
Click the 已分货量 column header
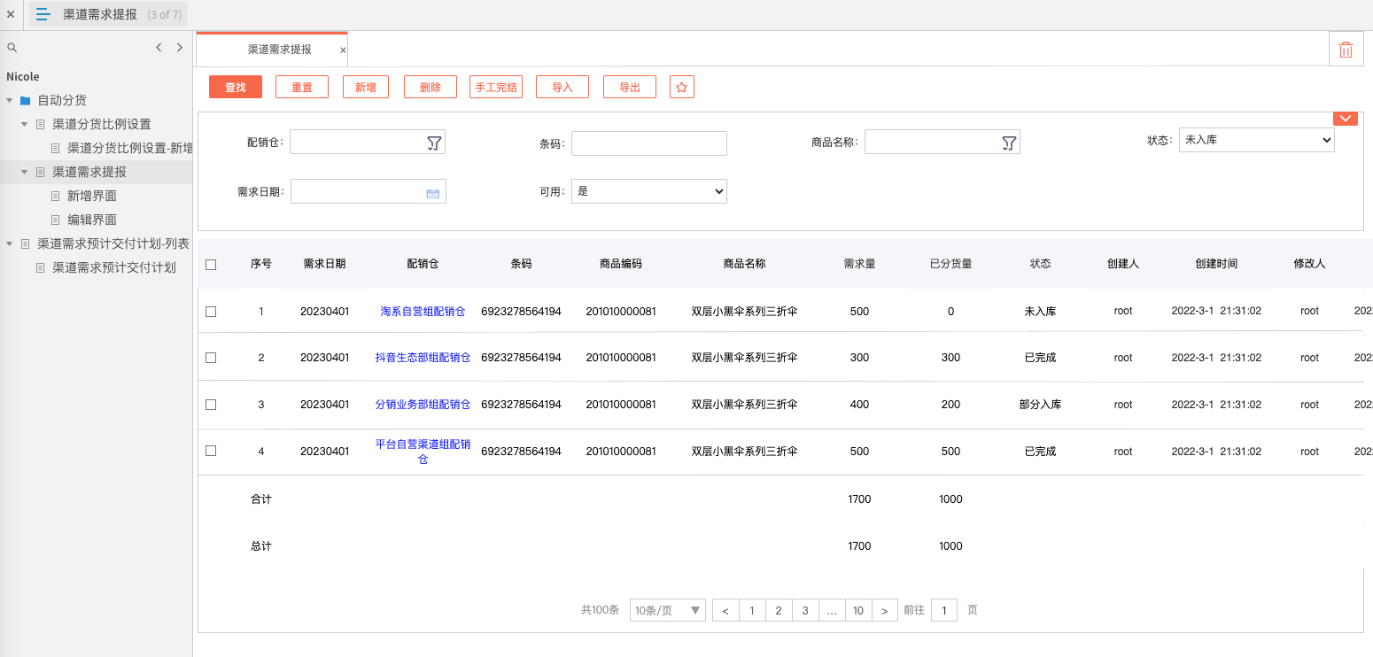point(950,264)
